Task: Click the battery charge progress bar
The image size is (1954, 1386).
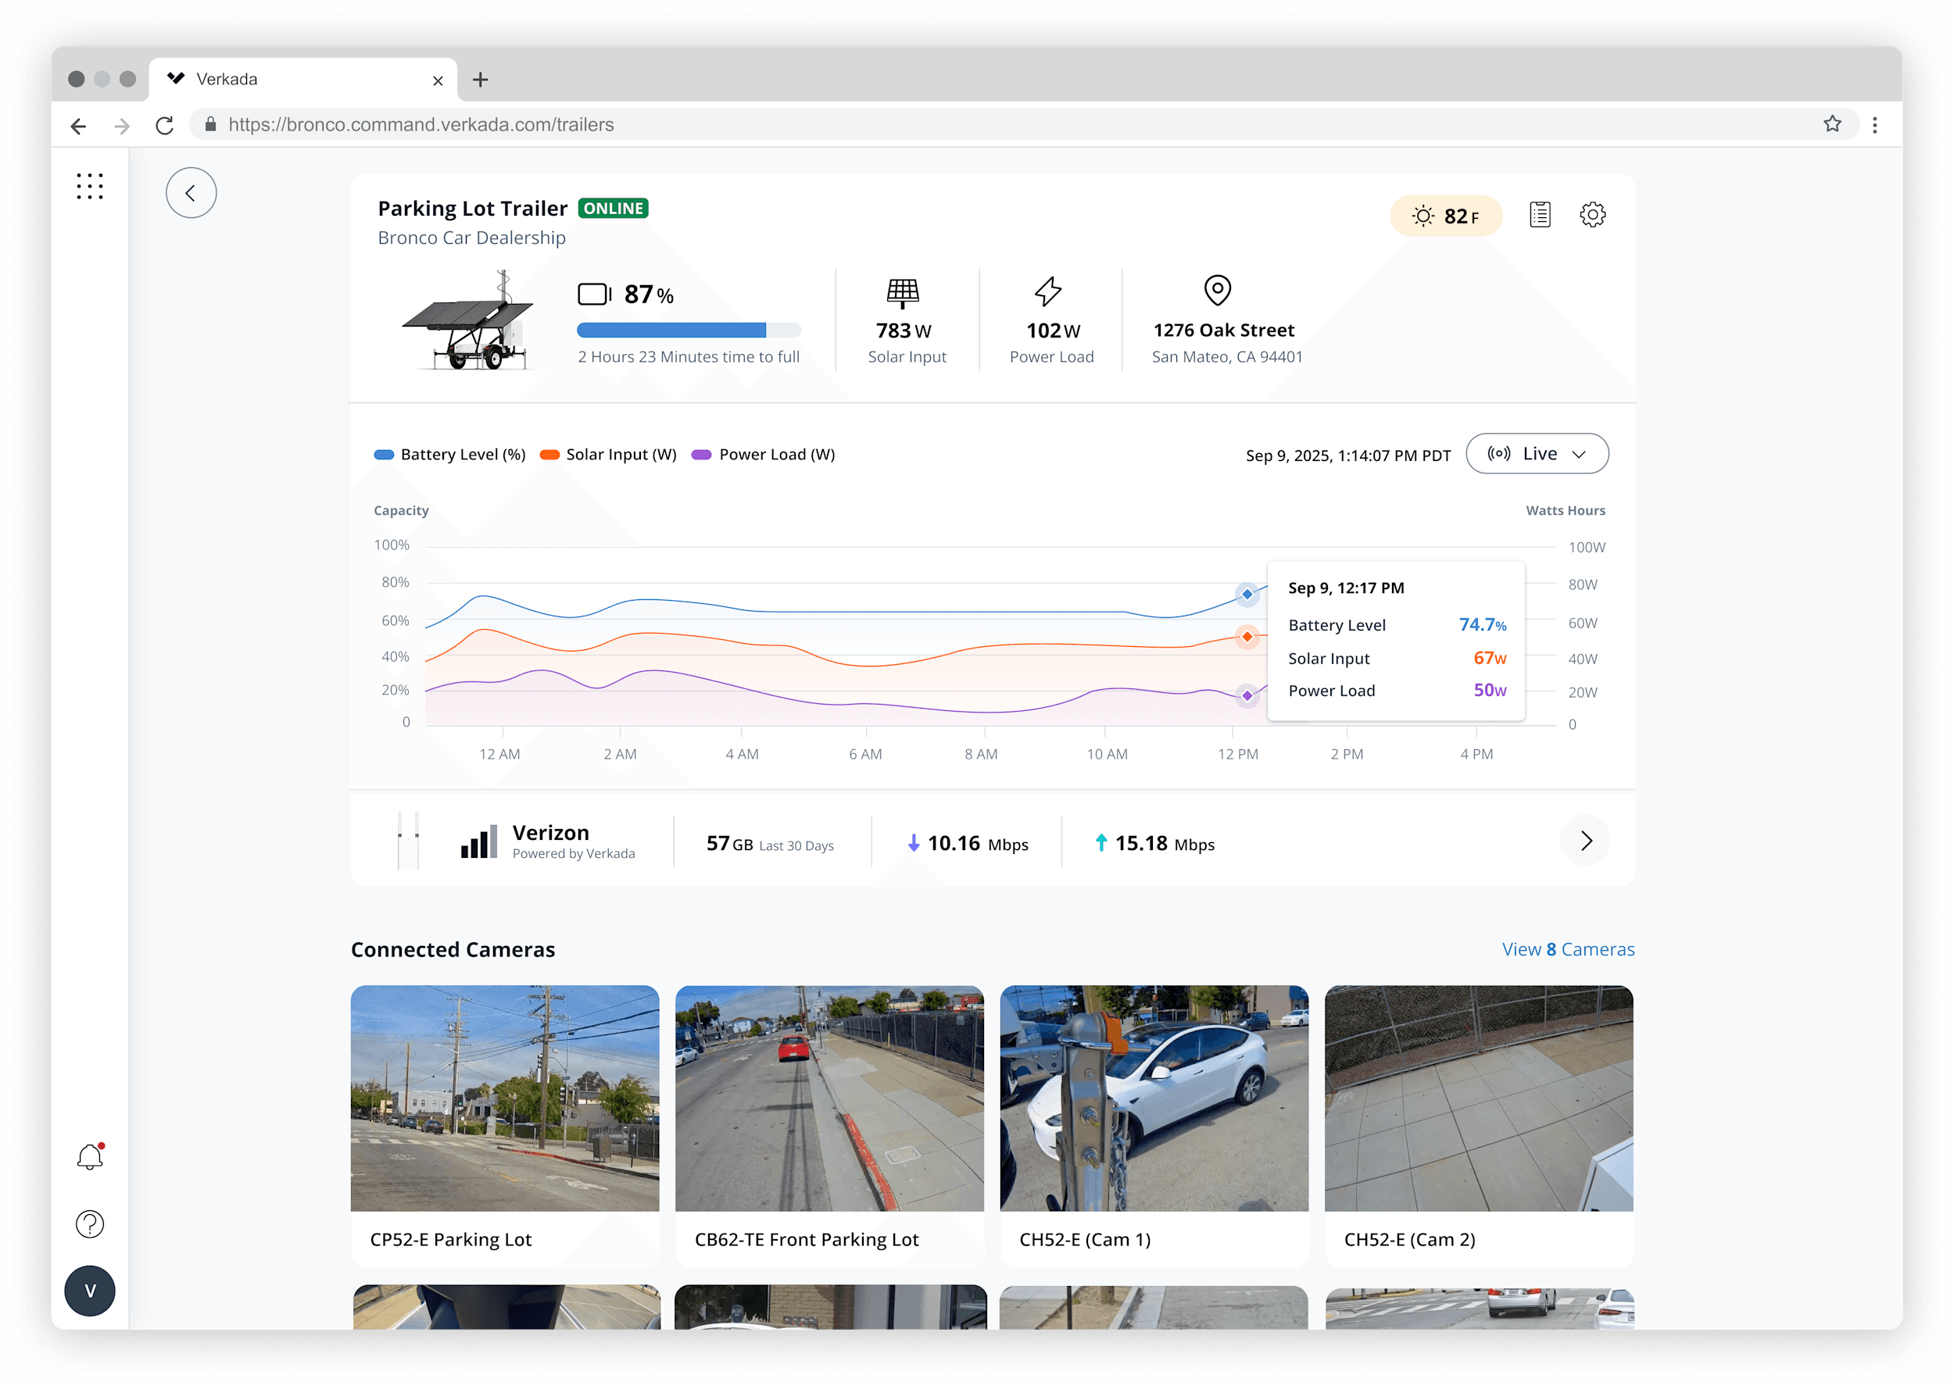Action: pos(688,330)
